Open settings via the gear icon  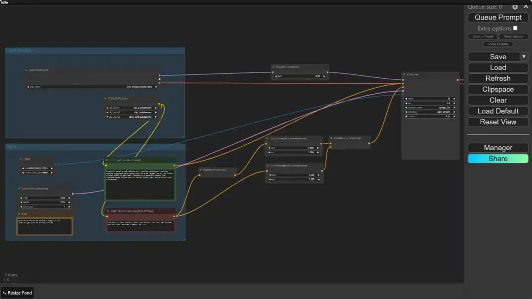pos(515,7)
